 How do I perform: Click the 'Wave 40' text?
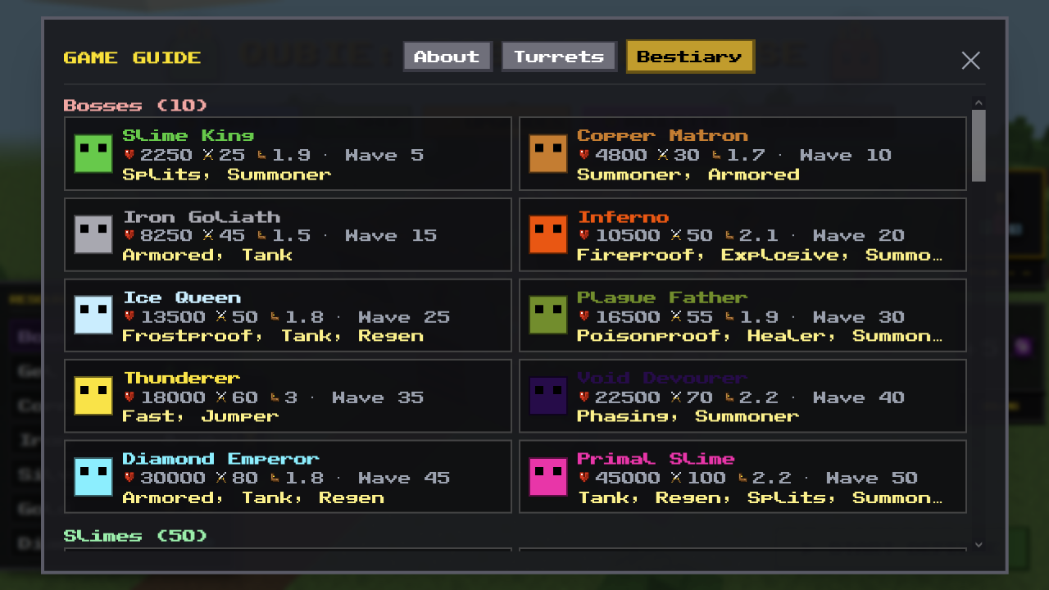coord(859,397)
